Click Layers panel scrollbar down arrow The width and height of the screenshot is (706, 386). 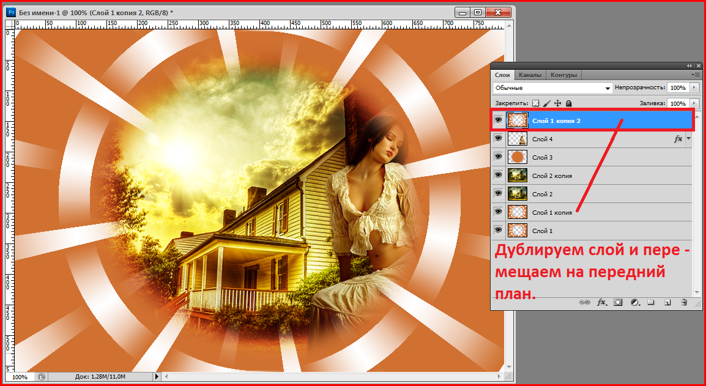(698, 293)
